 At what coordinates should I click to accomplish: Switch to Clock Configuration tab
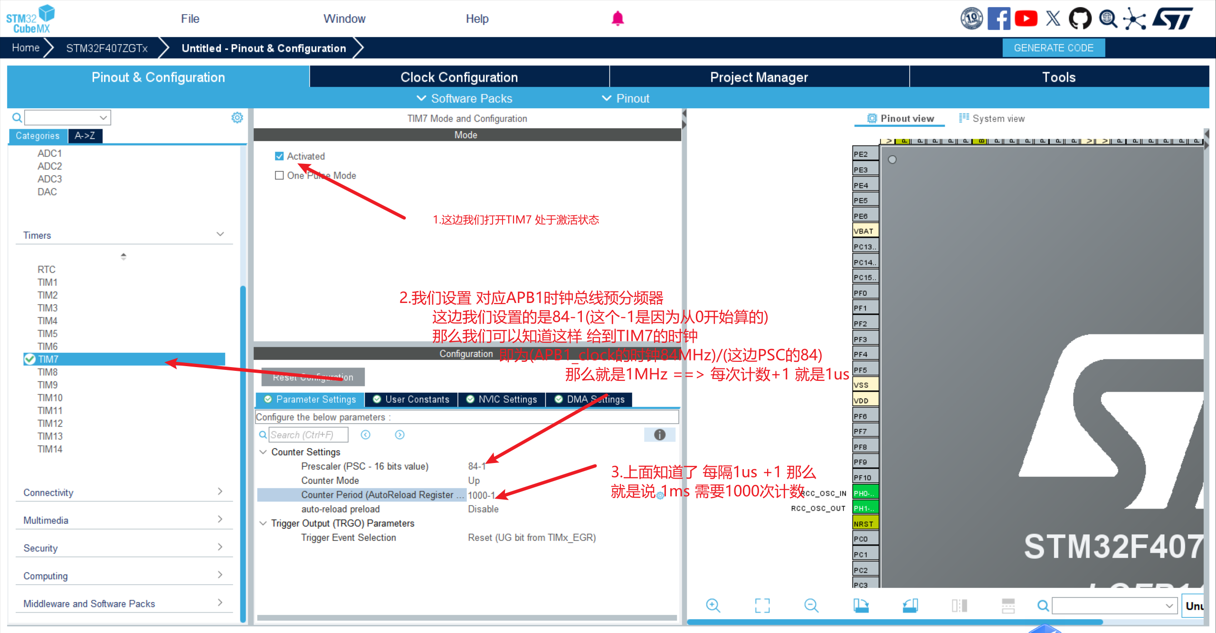(x=459, y=77)
